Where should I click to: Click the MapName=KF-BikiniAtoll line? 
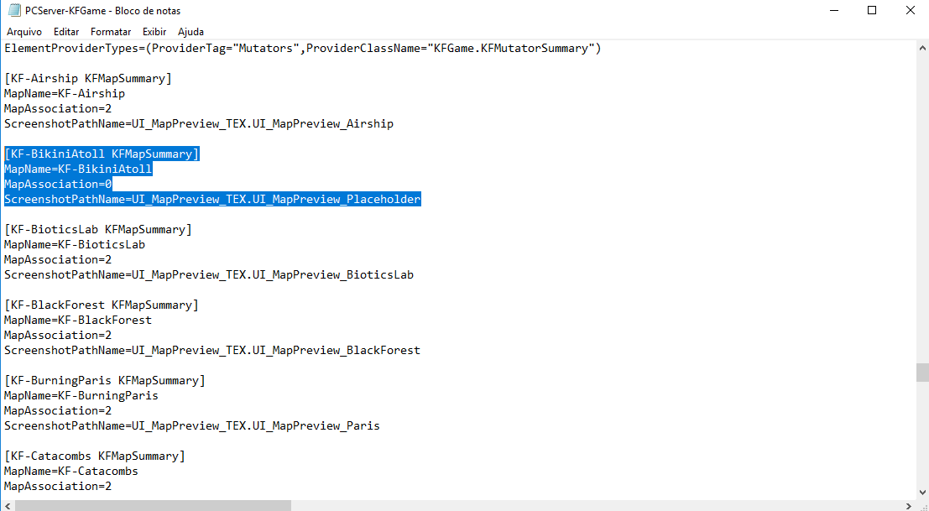click(x=78, y=169)
